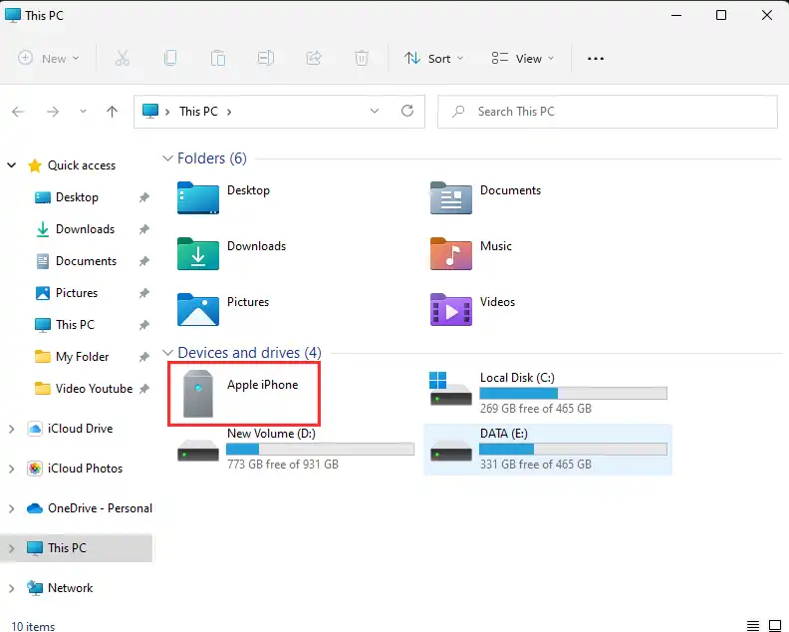The width and height of the screenshot is (789, 632).
Task: Select Pictures under Quick access
Action: point(77,293)
